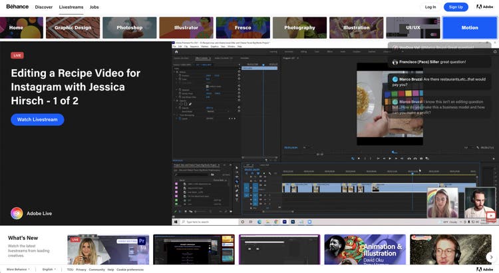Select the Photoshop category tile

(x=130, y=28)
